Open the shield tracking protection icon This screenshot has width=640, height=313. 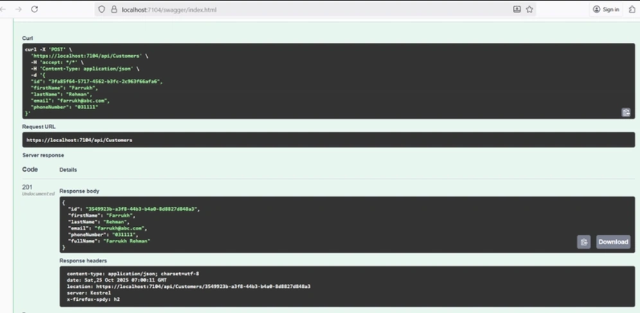pos(102,10)
